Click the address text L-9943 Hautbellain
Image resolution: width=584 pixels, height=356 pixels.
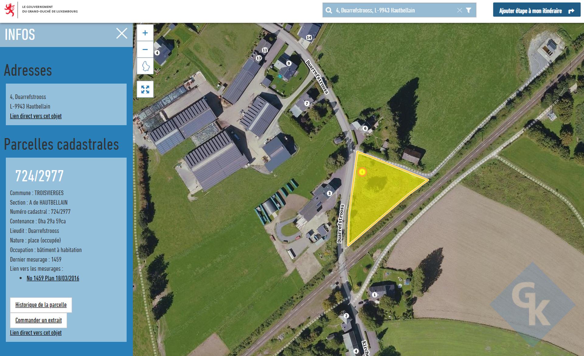(30, 107)
